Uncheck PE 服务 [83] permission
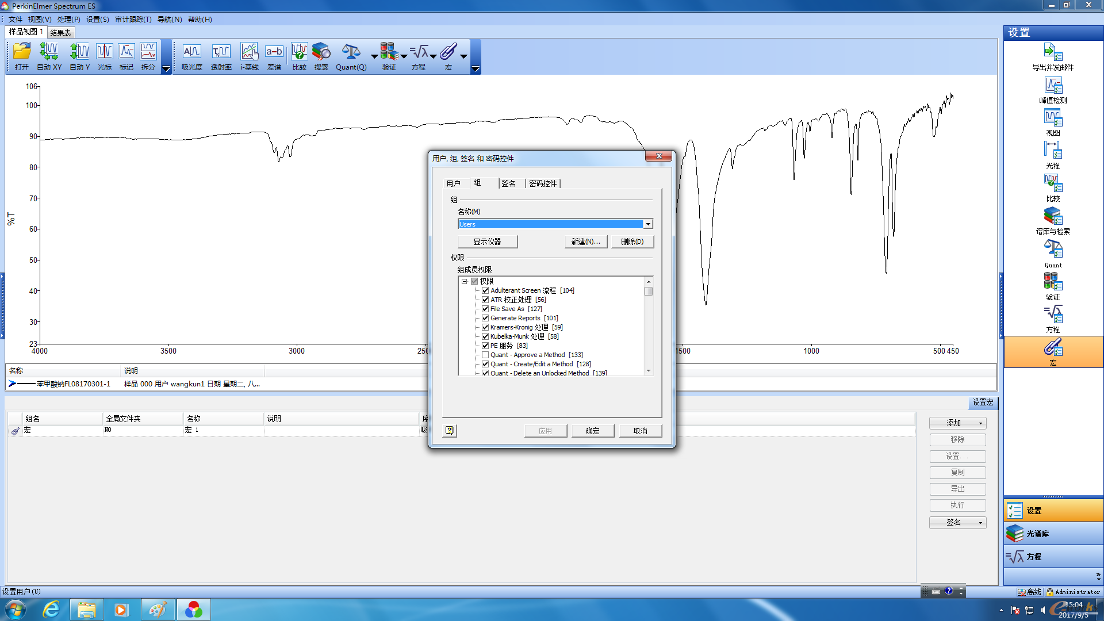The height and width of the screenshot is (621, 1104). (485, 346)
